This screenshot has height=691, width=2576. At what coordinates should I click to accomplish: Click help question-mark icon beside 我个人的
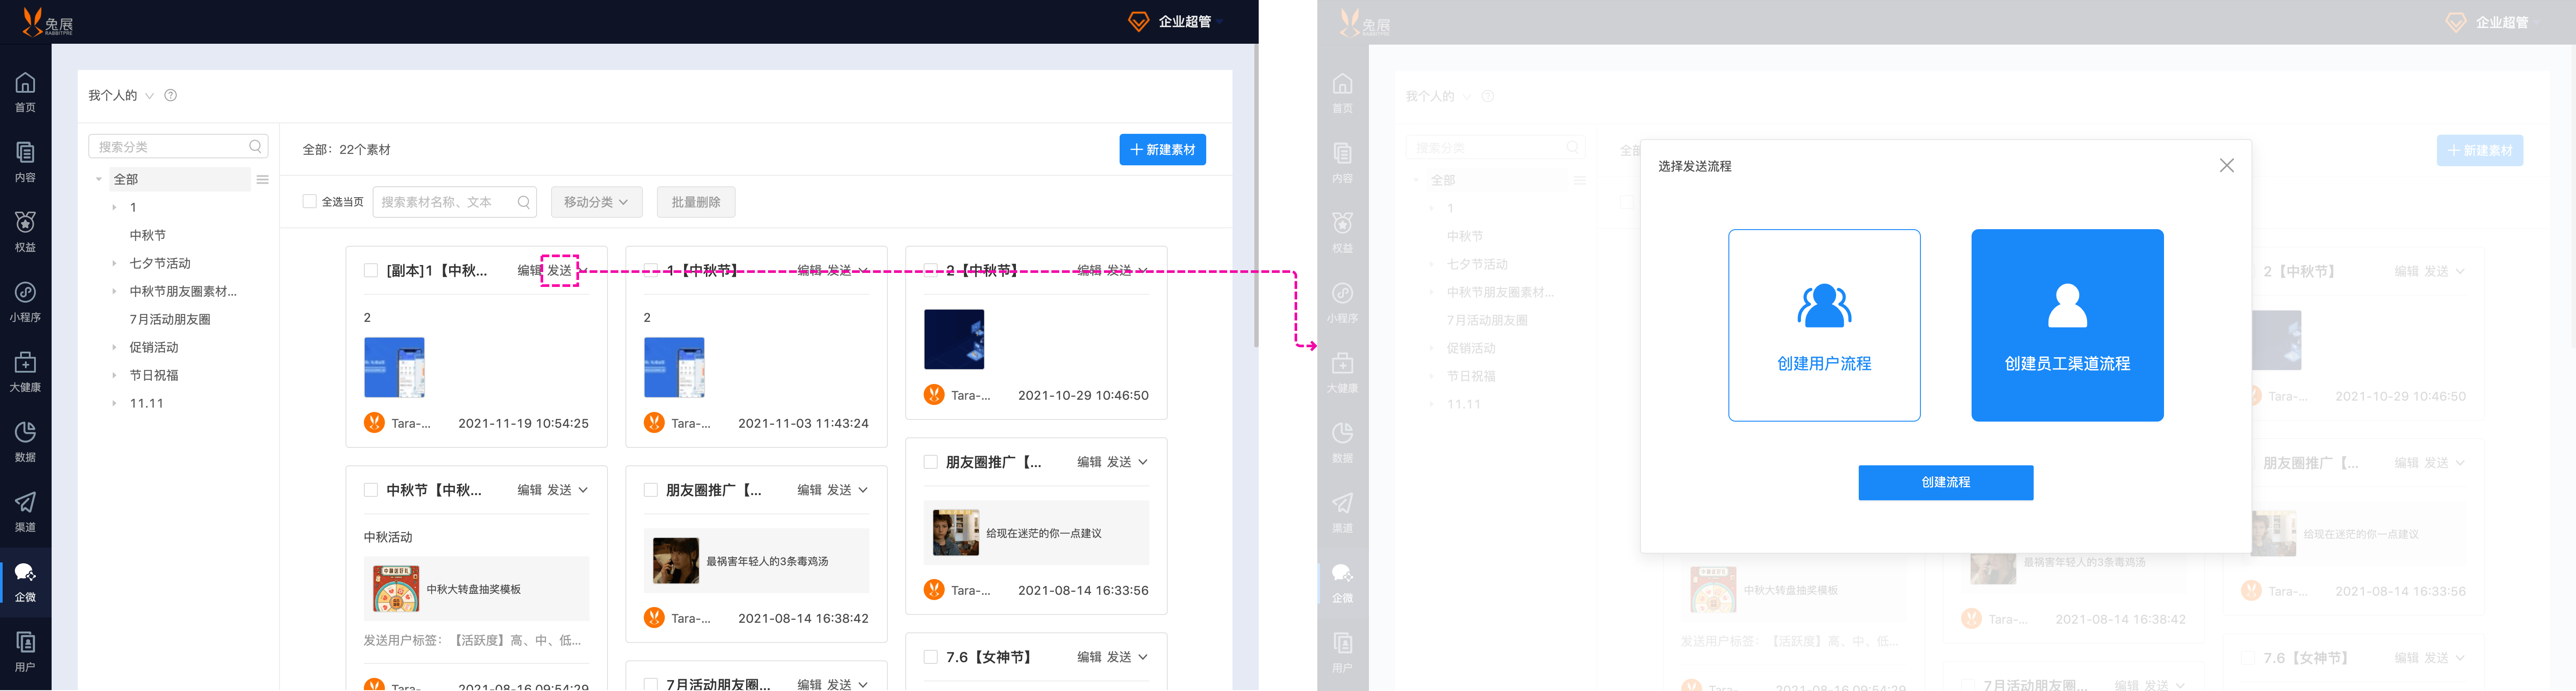pyautogui.click(x=171, y=95)
